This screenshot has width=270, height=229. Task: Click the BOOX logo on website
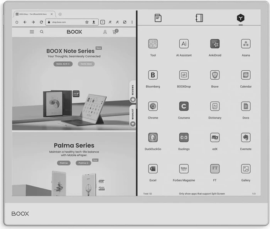click(74, 32)
